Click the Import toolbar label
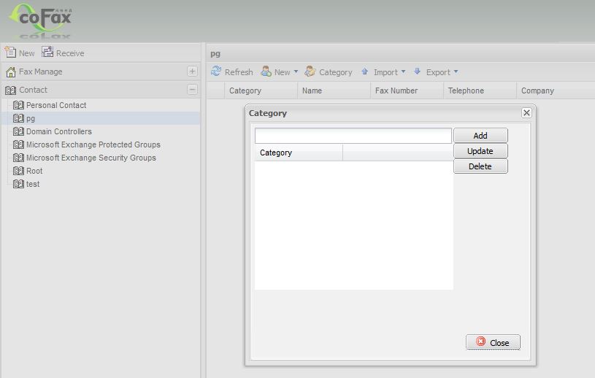Viewport: 595px width, 378px height. point(385,72)
